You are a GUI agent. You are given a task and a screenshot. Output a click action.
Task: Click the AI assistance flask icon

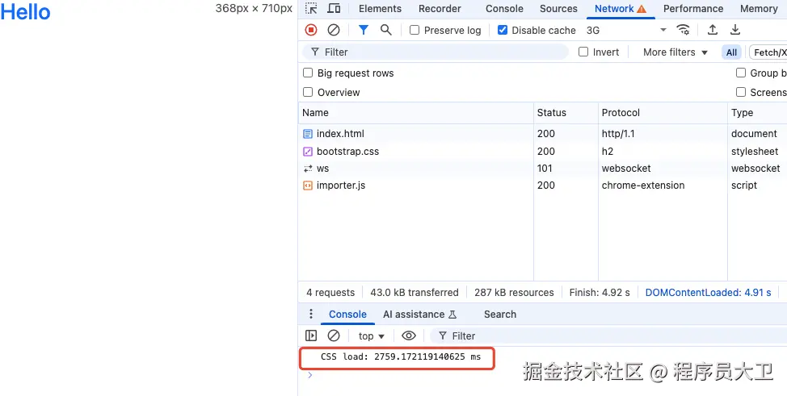pos(452,315)
